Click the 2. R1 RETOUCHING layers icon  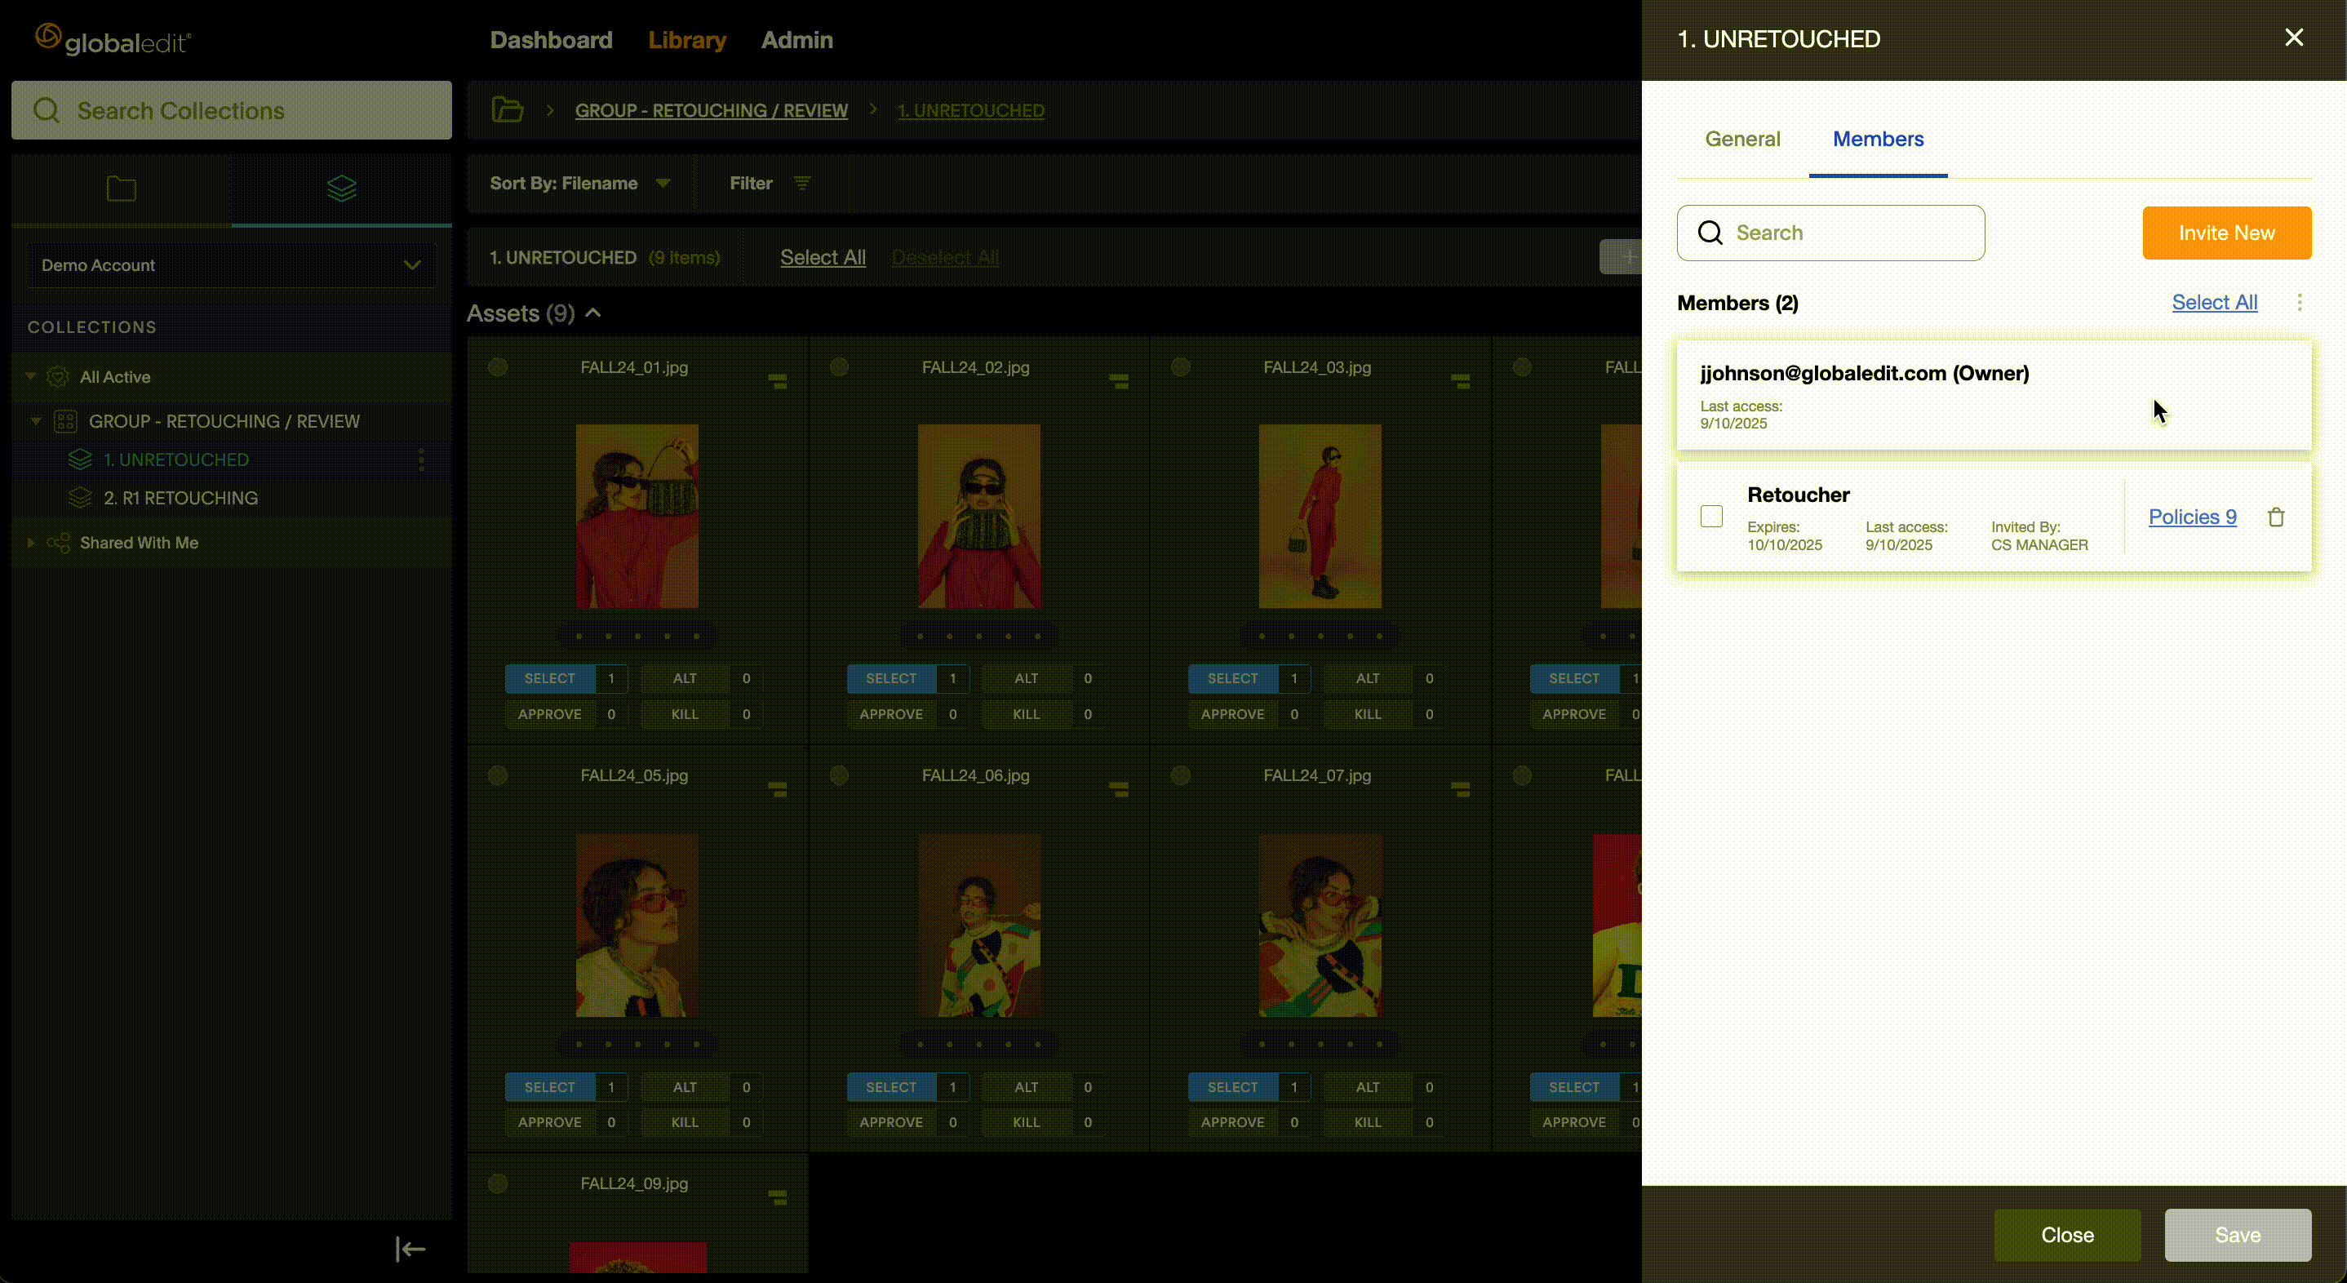click(80, 498)
